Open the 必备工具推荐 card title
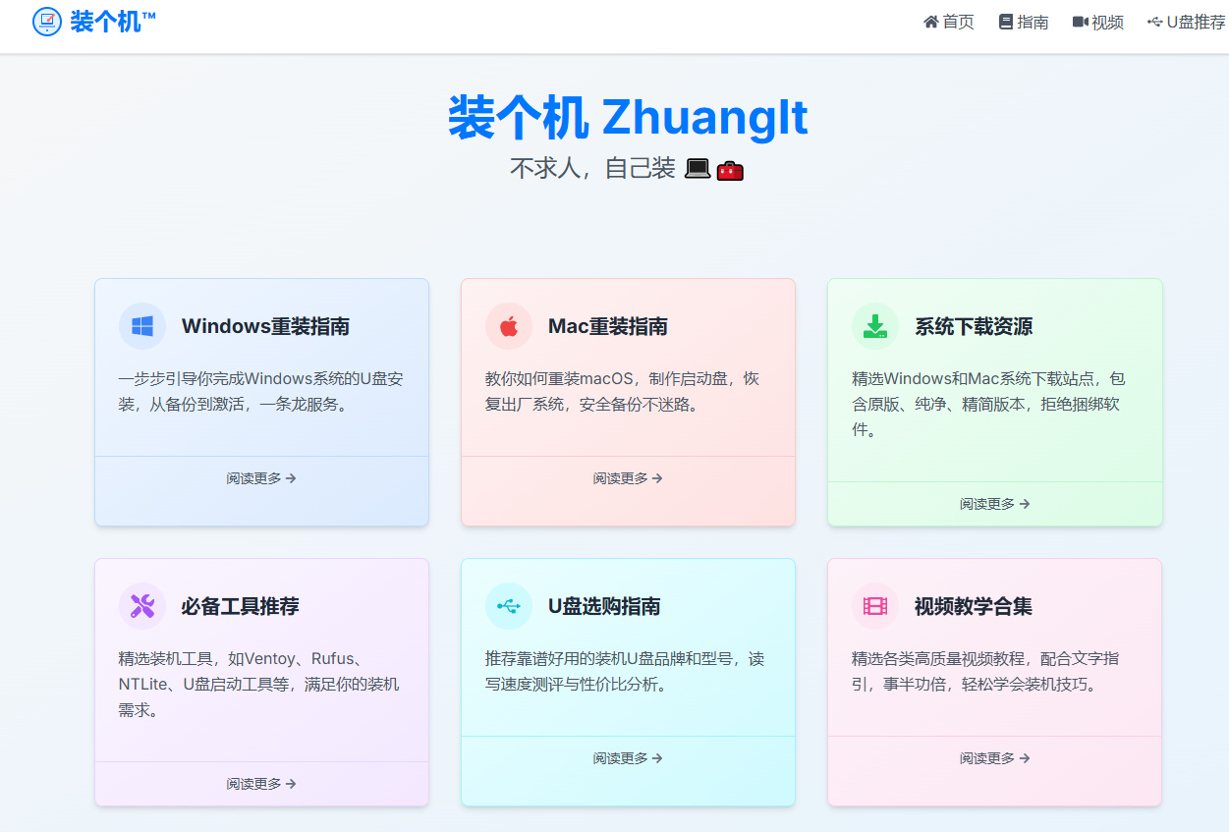This screenshot has width=1229, height=832. tap(241, 606)
